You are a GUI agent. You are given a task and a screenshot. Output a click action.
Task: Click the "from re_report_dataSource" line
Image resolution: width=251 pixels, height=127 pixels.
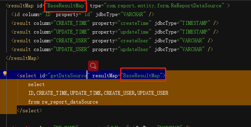point(63,102)
